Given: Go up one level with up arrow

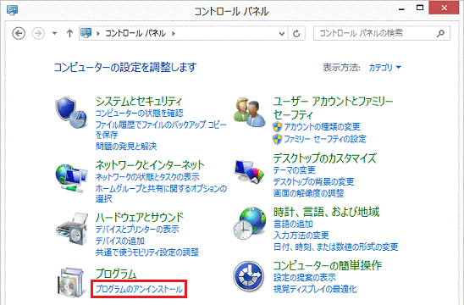Looking at the screenshot, I should coord(69,33).
